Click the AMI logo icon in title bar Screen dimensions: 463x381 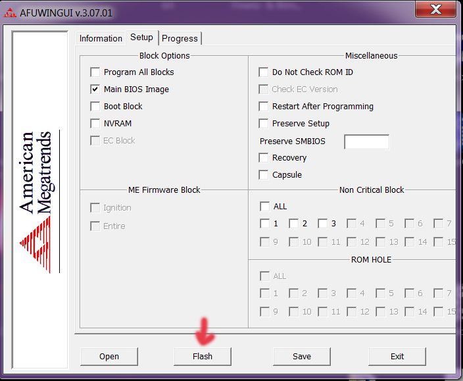[10, 13]
